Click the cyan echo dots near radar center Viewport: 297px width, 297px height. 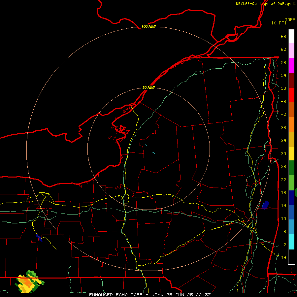[153, 152]
